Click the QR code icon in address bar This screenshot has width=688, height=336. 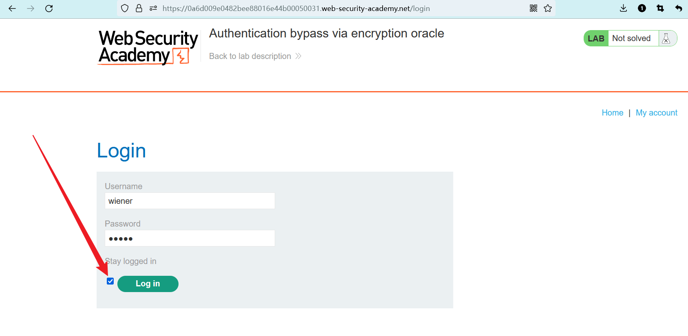(x=534, y=9)
